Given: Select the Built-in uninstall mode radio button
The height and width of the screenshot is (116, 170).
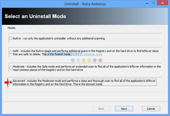Looking at the screenshot, I should pos(11,38).
